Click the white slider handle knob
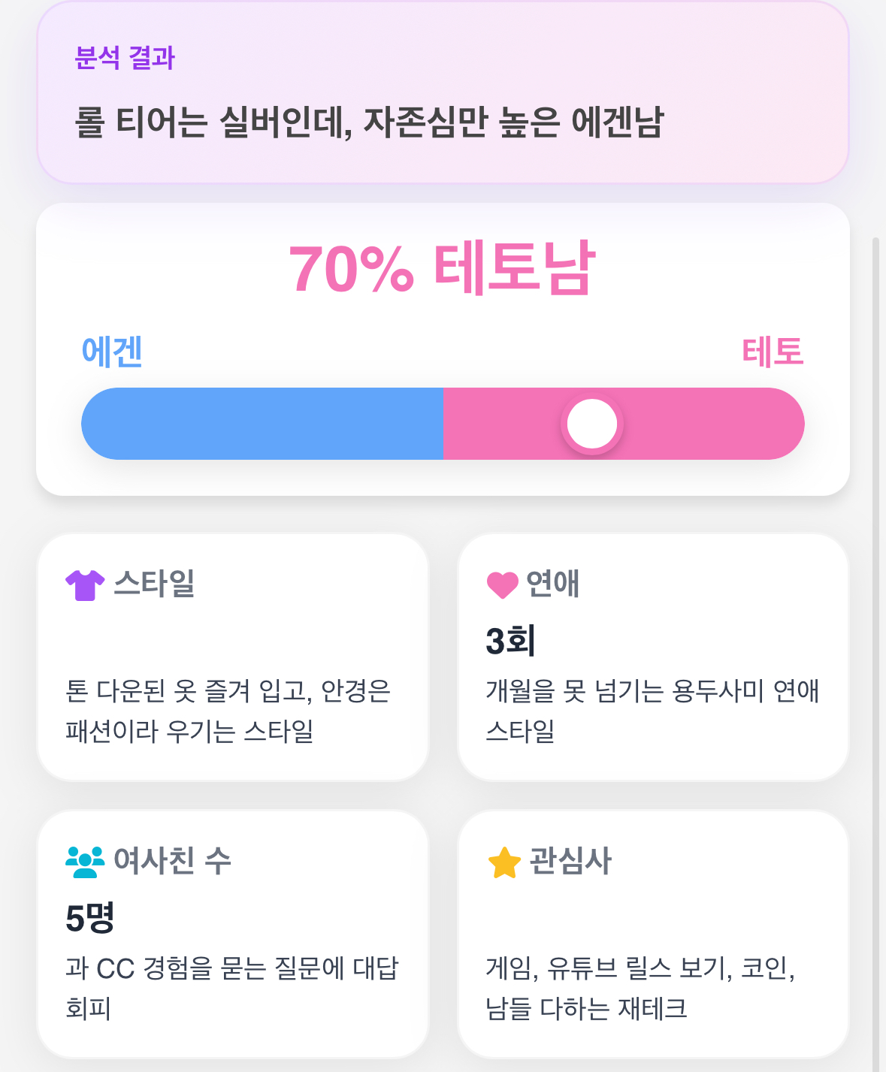The image size is (886, 1072). point(592,424)
